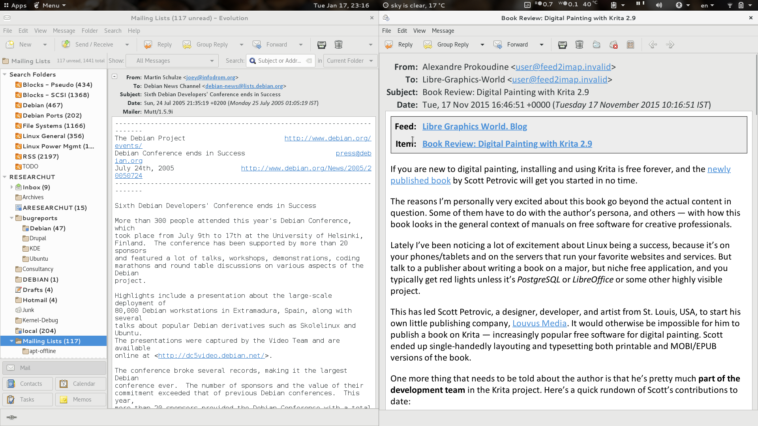Expand the Inbox (9) folder
Screen dimensions: 758x426
pos(11,187)
